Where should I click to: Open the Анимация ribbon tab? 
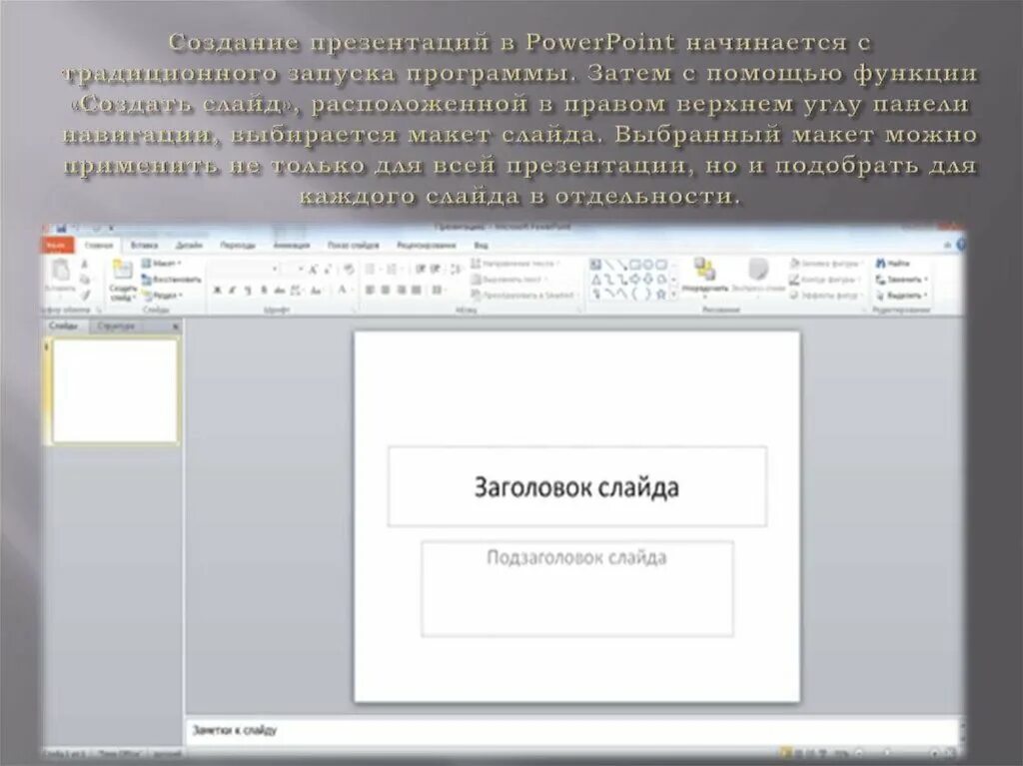(291, 246)
